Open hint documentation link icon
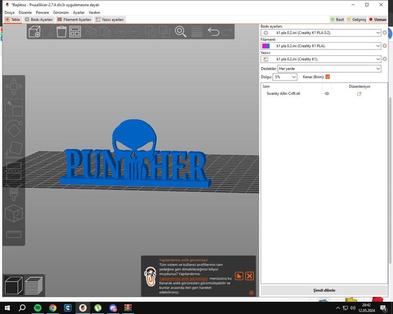Screen dimensions: 393x314 (x=239, y=276)
